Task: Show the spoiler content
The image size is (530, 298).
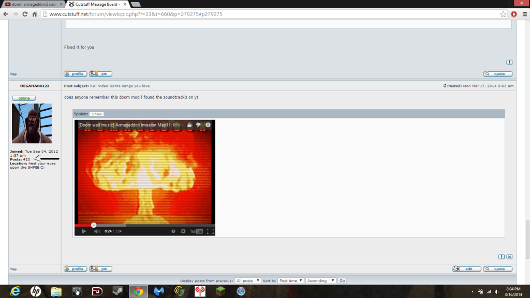Action: point(97,114)
